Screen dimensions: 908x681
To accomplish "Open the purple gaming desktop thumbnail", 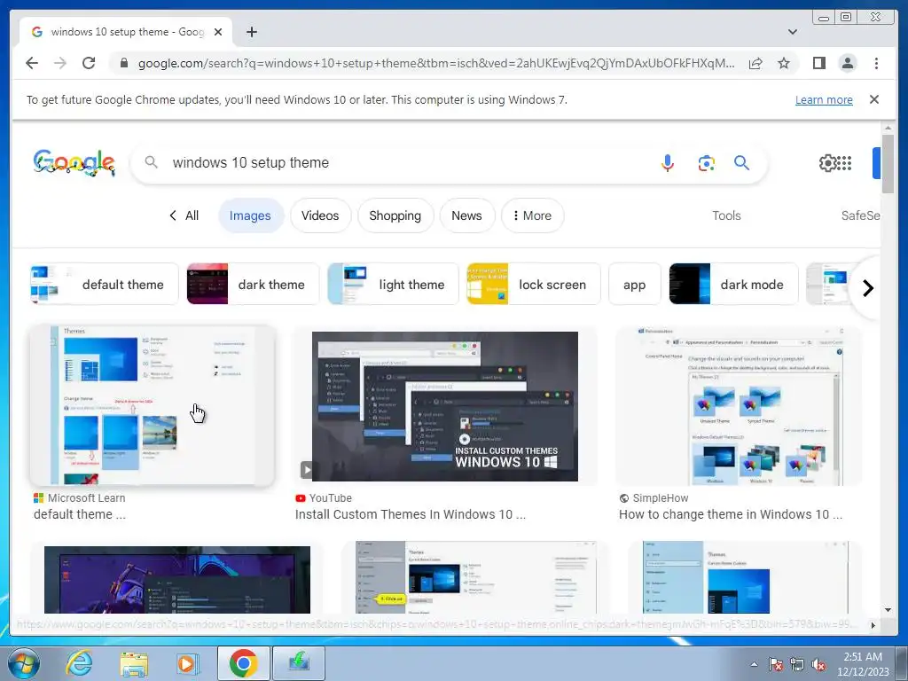I will click(x=177, y=579).
